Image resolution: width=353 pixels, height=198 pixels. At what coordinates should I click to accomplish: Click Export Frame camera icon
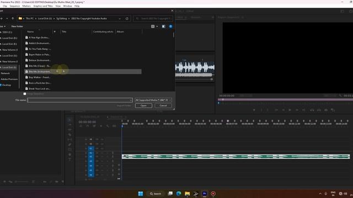click(x=326, y=110)
